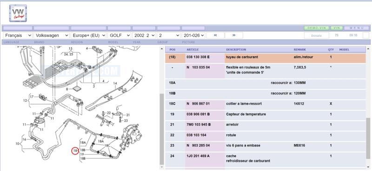
Task: Select article 038 130 308 E
Action: tap(198, 57)
